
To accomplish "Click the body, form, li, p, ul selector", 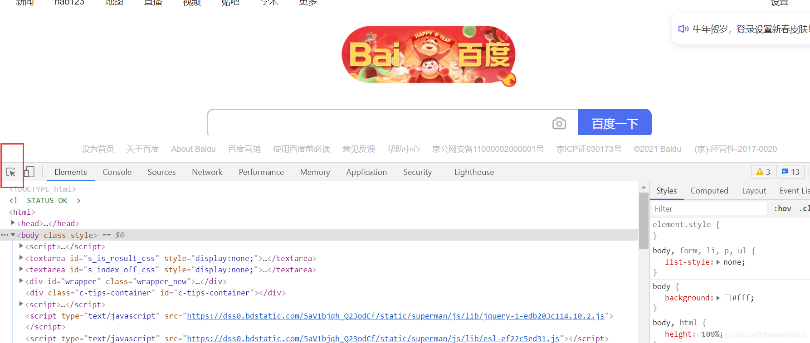I will point(699,251).
